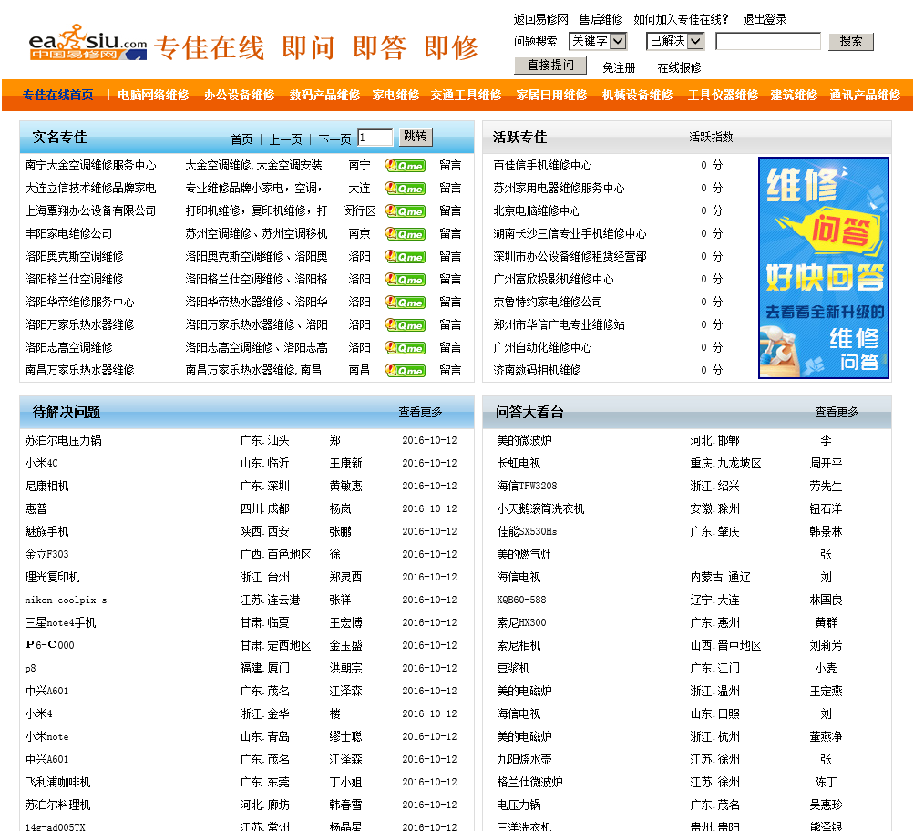The width and height of the screenshot is (914, 831).
Task: Open the 家居日用维修 nav item
Action: click(551, 95)
